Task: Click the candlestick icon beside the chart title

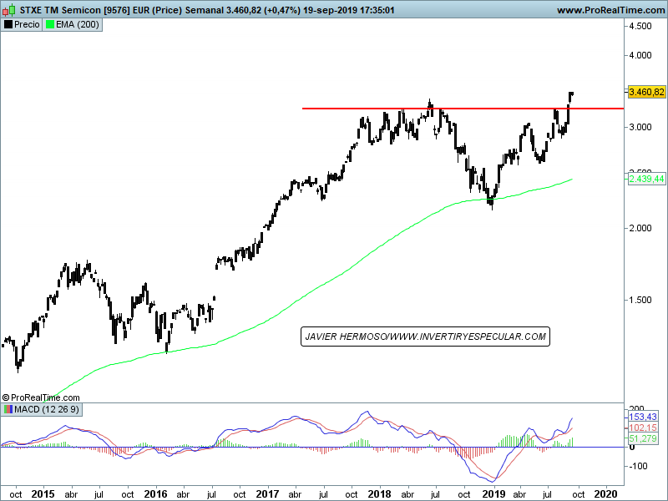Action: point(8,10)
